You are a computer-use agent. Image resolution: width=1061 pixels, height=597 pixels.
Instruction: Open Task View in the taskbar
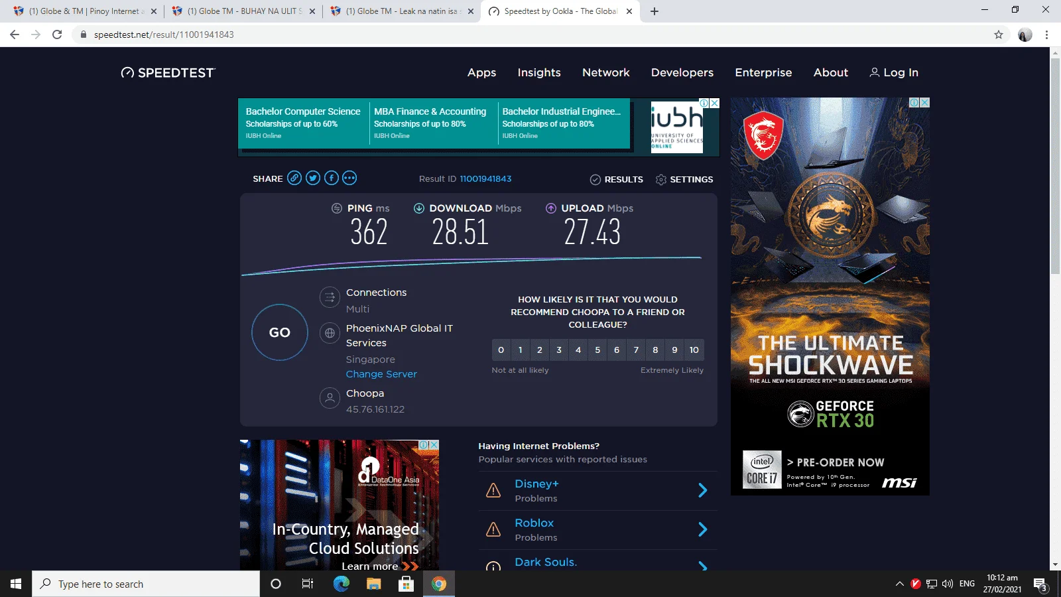coord(308,584)
